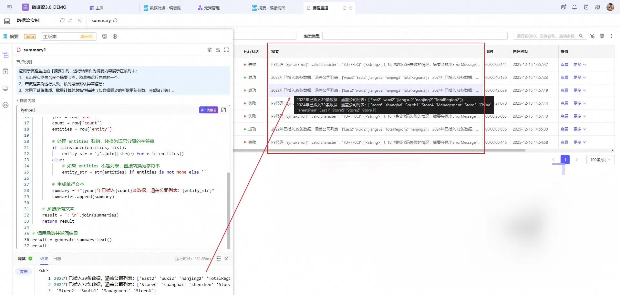Open the notification bell in the top bar
The height and width of the screenshot is (295, 620).
pos(574,7)
